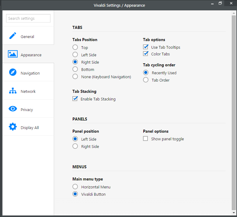Click the TABS section heading

[x=77, y=27]
